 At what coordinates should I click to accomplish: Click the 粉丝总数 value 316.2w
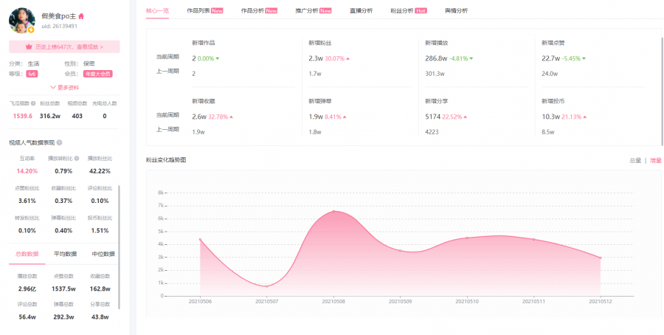[50, 116]
